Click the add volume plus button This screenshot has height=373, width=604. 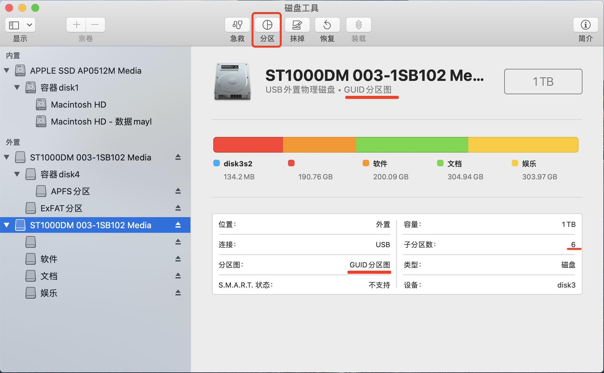point(76,25)
